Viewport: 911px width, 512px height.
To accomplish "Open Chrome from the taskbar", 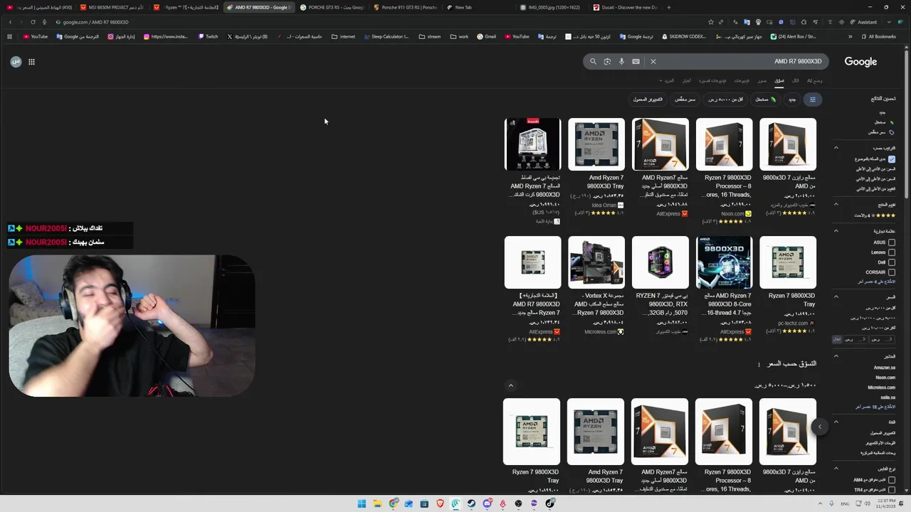I will (393, 503).
